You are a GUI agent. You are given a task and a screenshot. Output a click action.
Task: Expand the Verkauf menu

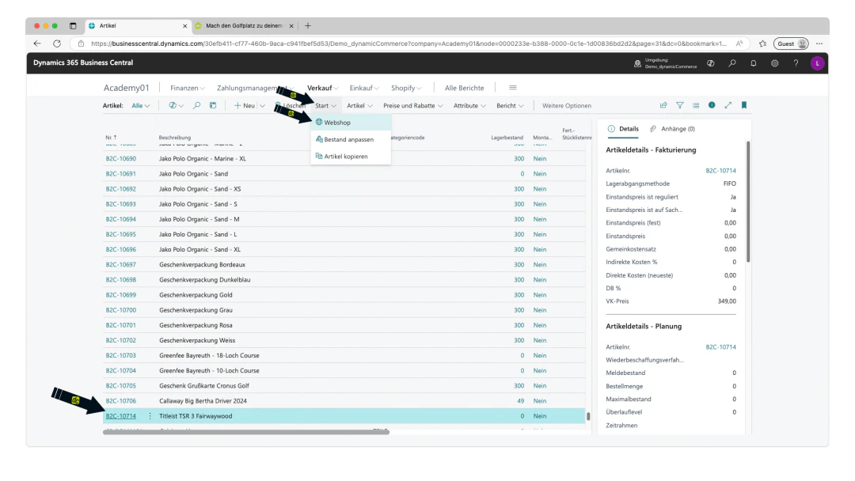[x=322, y=88]
